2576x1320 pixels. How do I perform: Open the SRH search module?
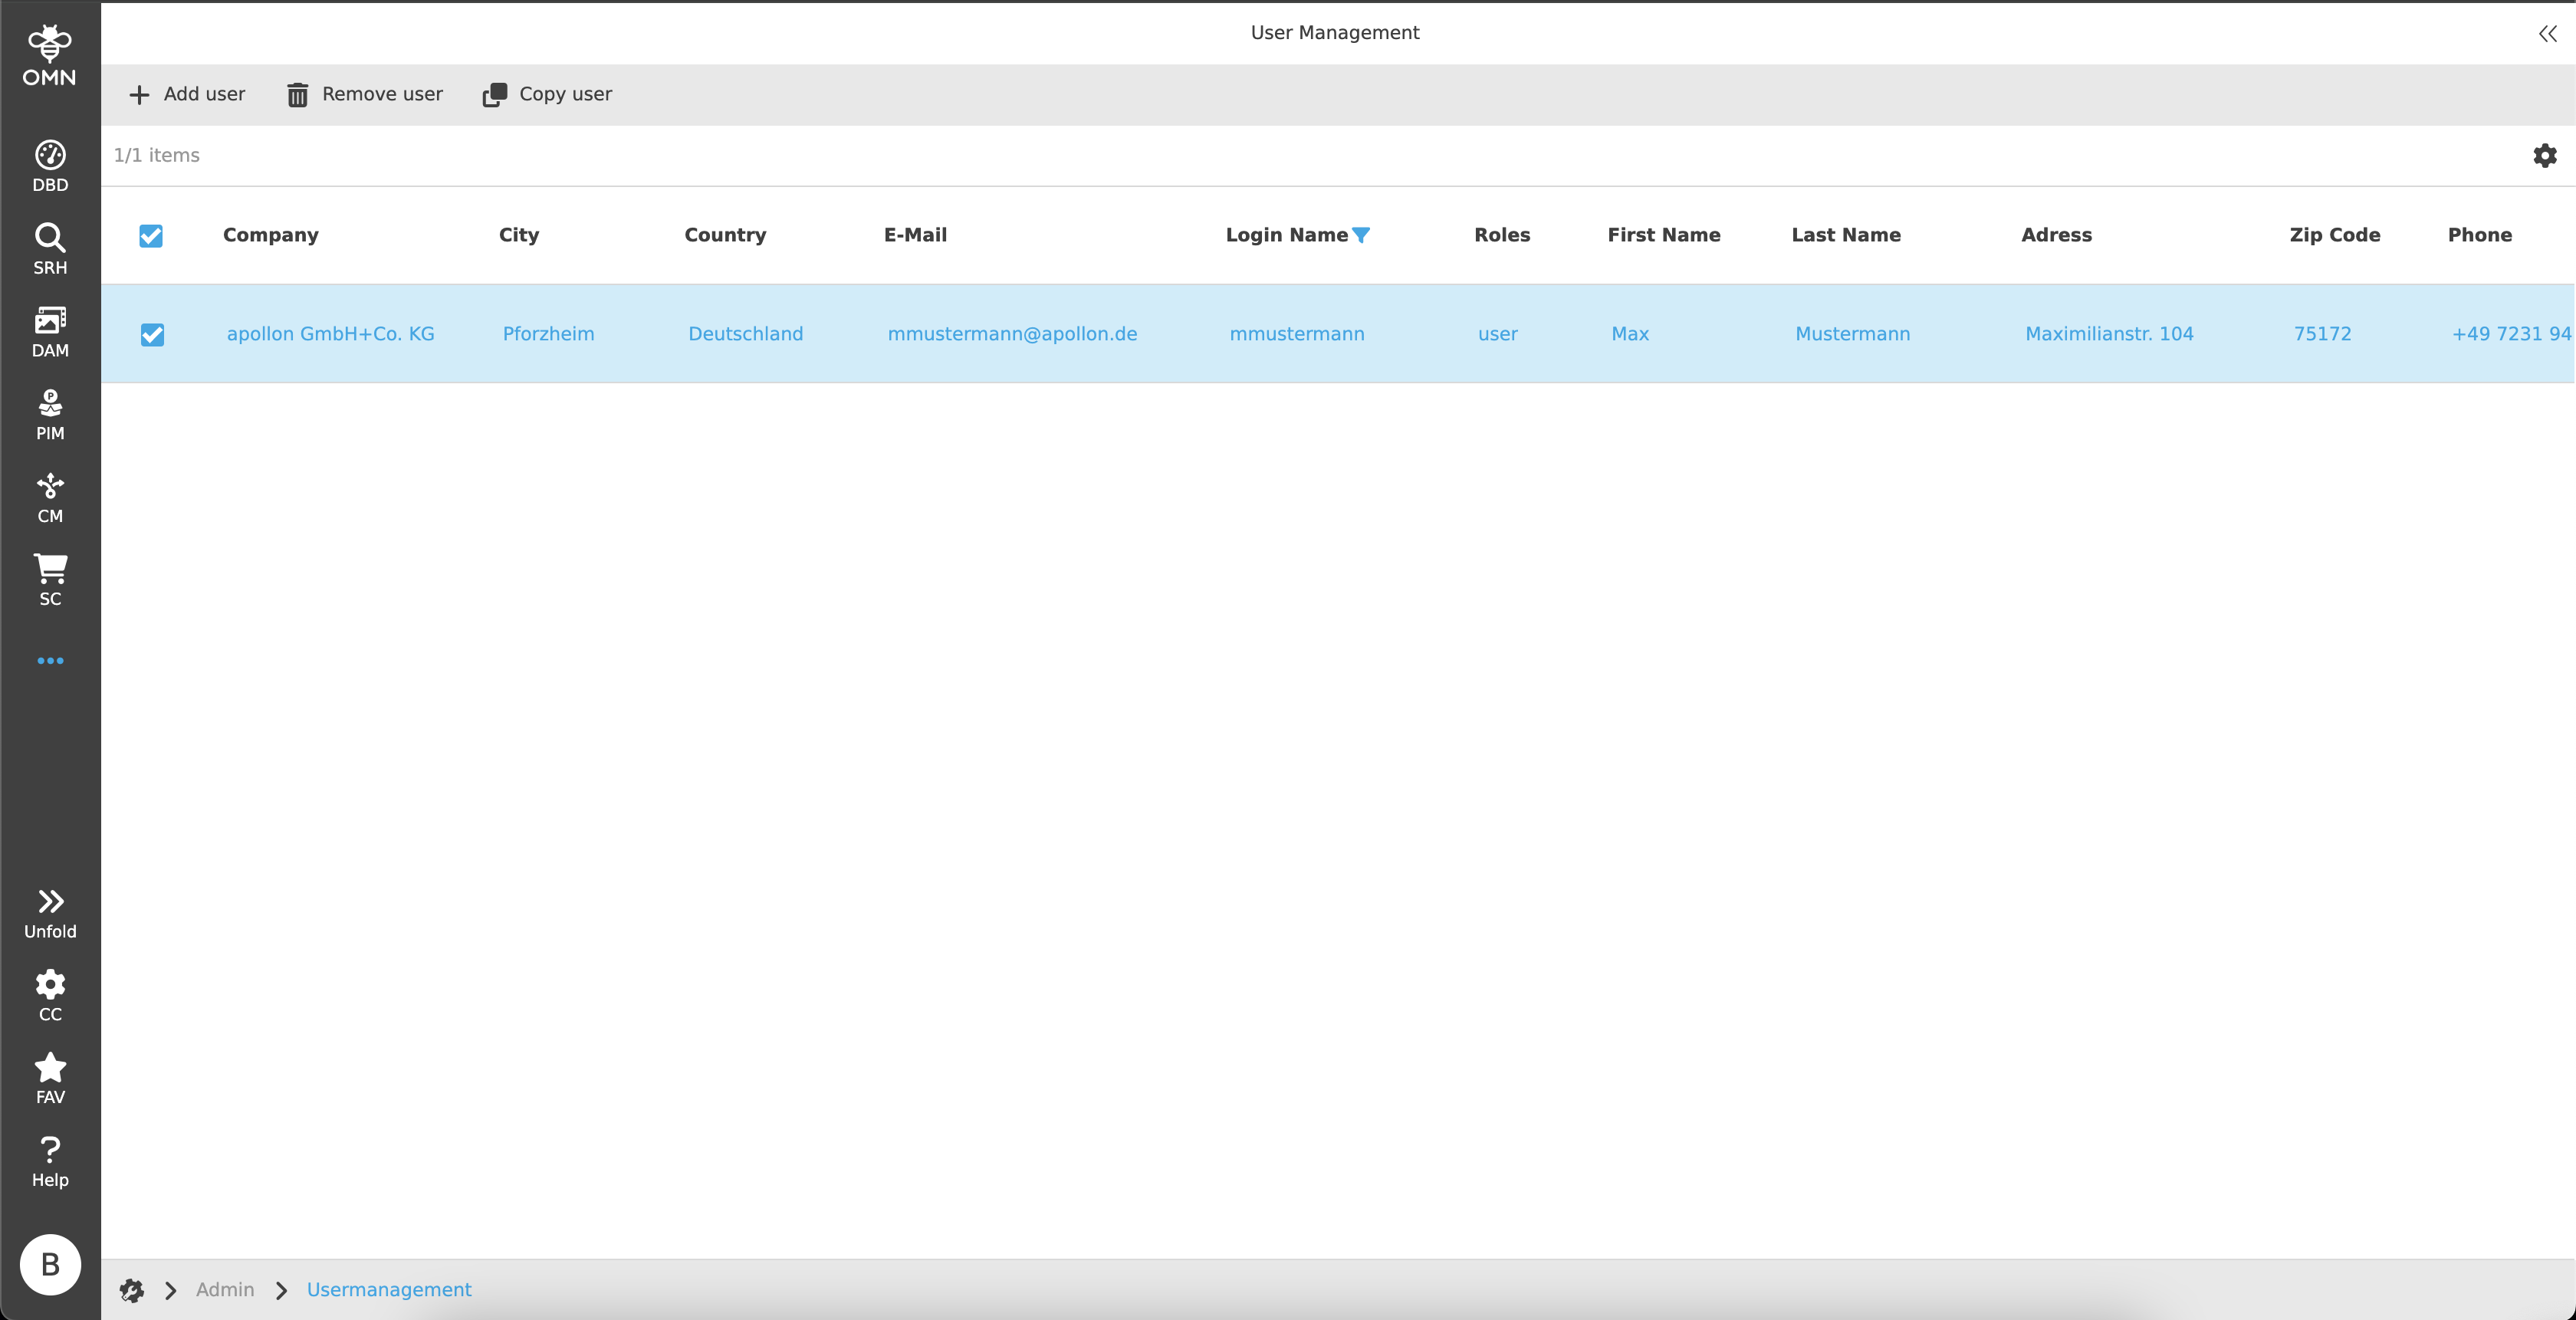click(x=50, y=249)
